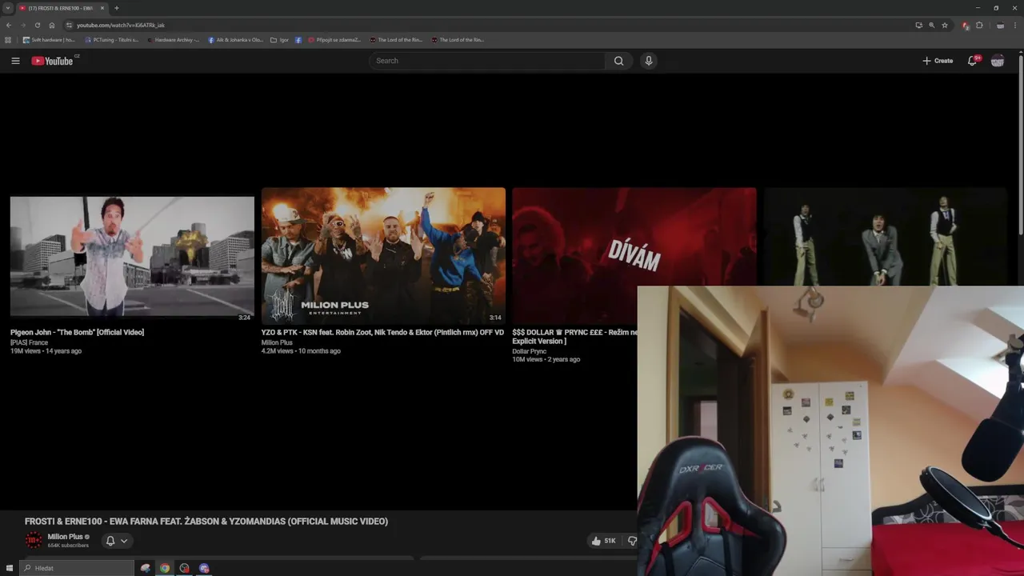Open a new browser tab

[x=117, y=8]
